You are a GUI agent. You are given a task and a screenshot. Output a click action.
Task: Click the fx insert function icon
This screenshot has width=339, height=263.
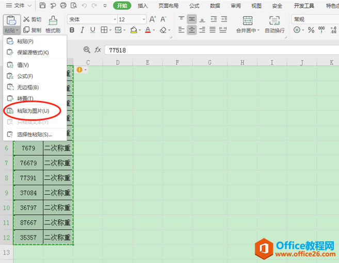(x=98, y=50)
